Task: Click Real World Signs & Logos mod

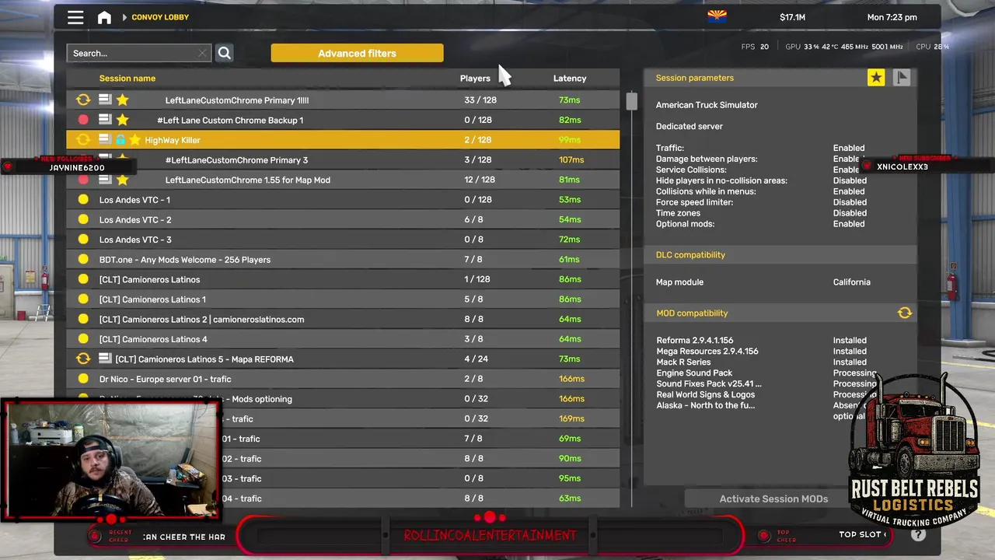Action: [x=706, y=394]
